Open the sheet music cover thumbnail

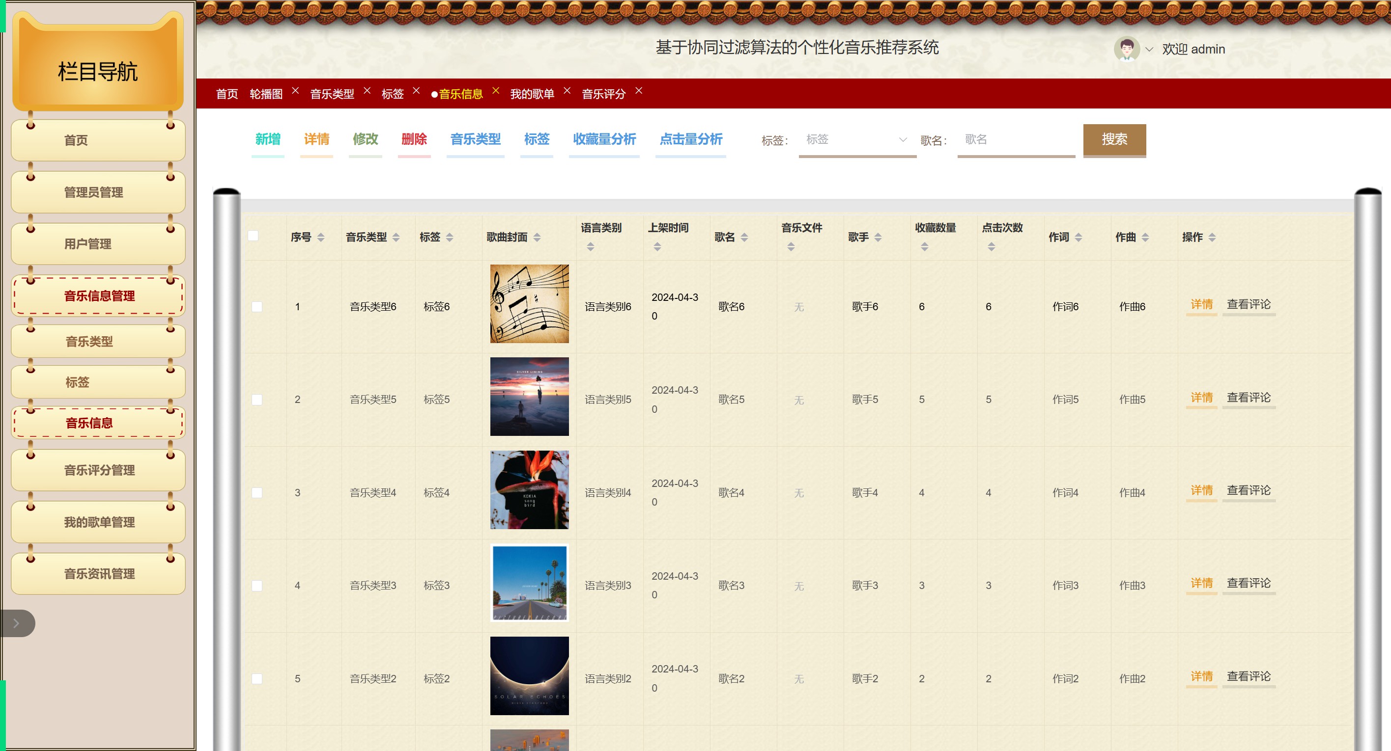click(x=529, y=304)
